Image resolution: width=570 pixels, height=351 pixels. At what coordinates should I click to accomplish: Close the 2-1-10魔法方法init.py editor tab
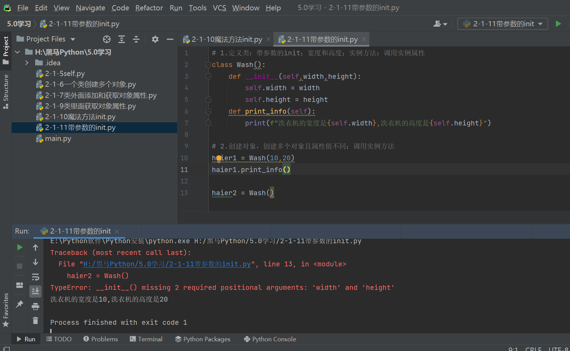[268, 39]
